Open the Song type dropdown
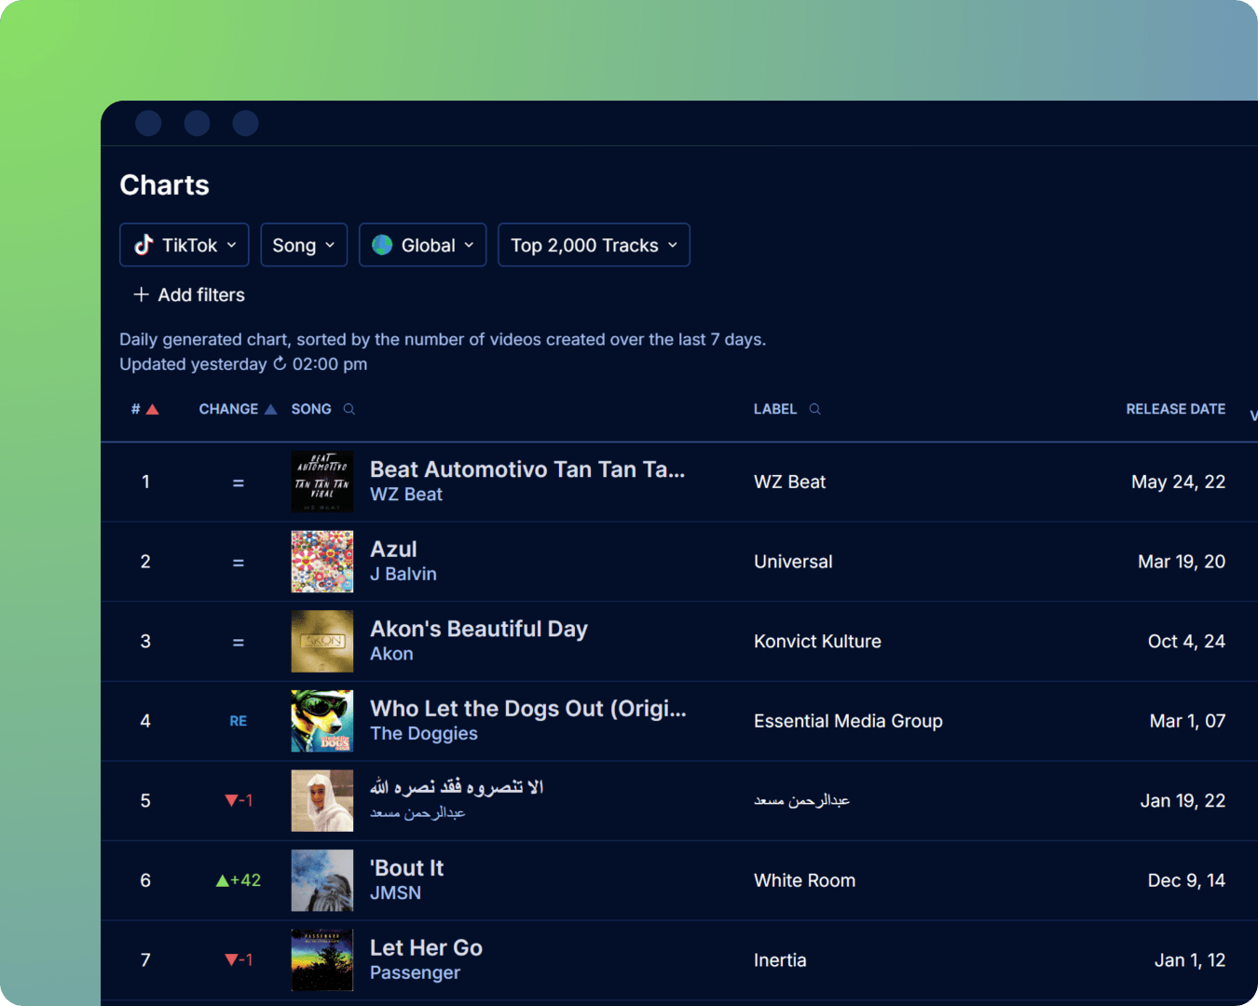1258x1006 pixels. [x=304, y=245]
